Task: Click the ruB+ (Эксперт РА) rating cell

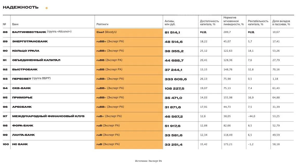Action: (129, 117)
